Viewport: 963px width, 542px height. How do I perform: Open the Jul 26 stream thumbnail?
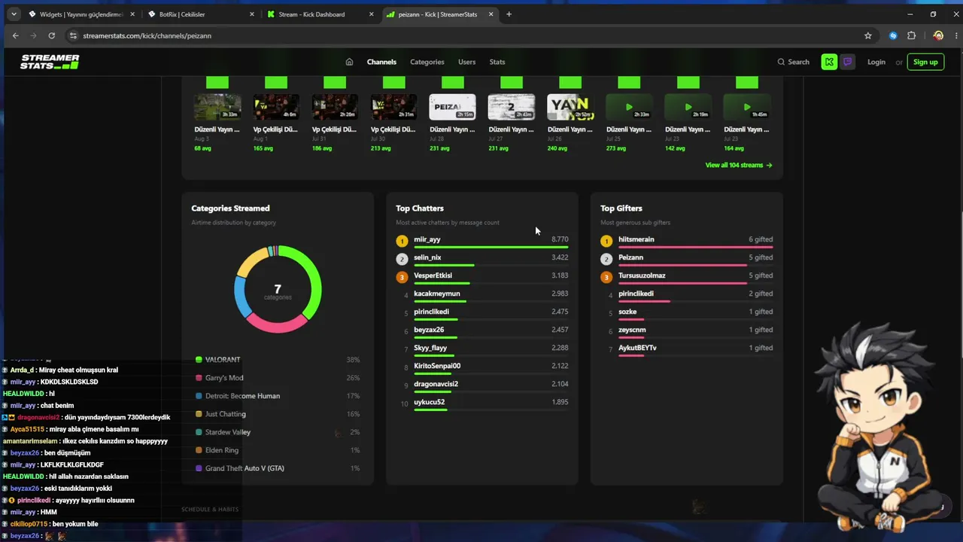click(570, 107)
